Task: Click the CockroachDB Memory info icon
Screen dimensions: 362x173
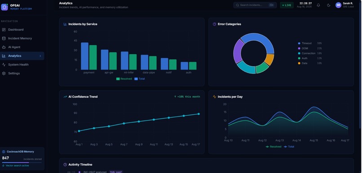Action: tap(4, 152)
